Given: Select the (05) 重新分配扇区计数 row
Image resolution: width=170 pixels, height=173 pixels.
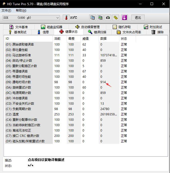Looking at the screenshot, I should click(70, 66).
